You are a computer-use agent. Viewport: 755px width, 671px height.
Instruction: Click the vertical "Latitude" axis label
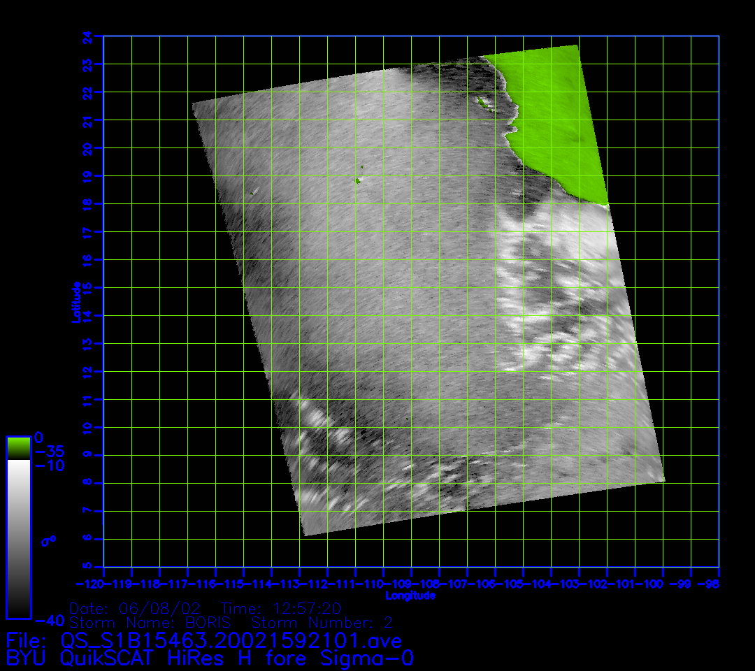76,301
